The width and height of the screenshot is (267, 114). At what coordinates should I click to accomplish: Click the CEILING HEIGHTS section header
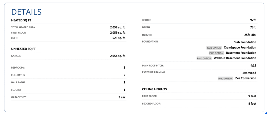point(154,89)
